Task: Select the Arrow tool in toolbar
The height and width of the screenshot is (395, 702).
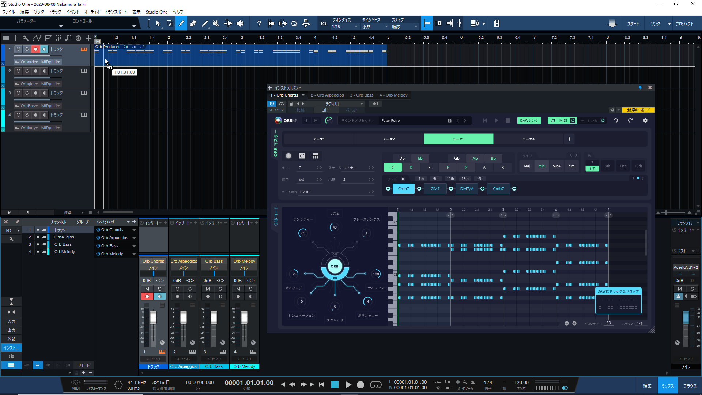Action: pyautogui.click(x=158, y=23)
